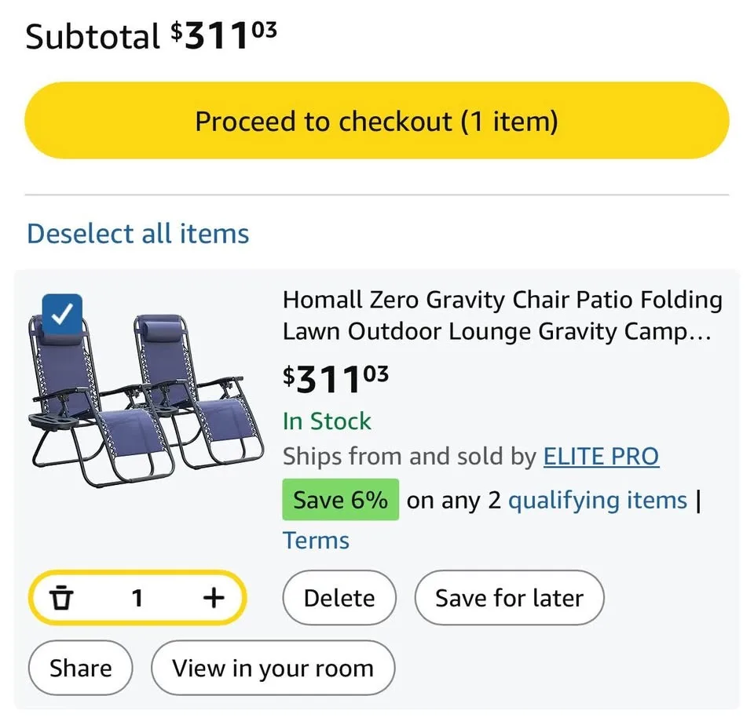Open the ELITE PRO seller page

coord(601,456)
